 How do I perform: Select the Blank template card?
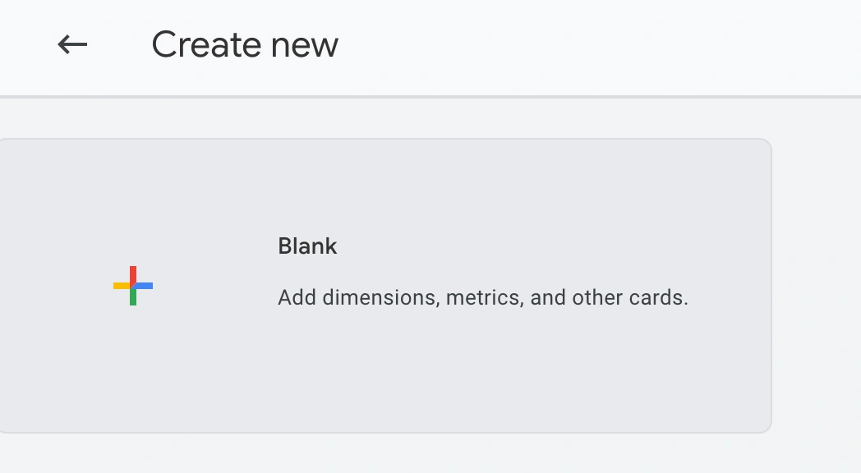(x=385, y=286)
